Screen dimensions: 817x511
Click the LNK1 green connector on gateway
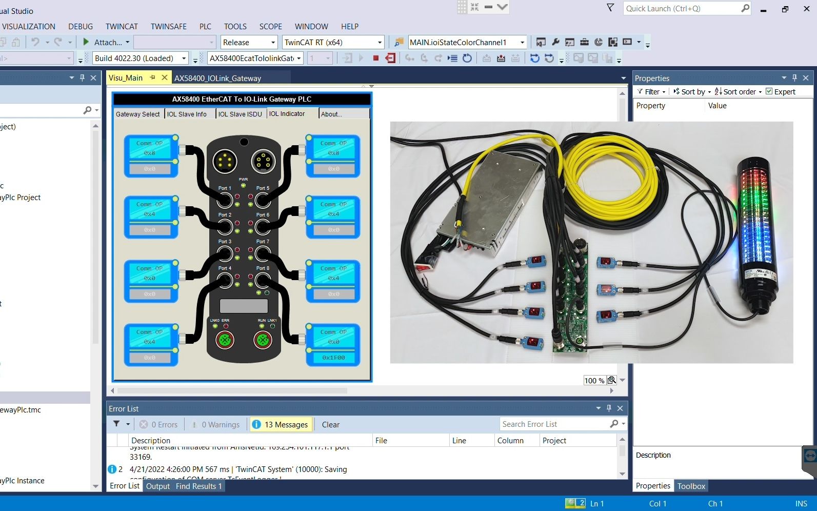[263, 340]
